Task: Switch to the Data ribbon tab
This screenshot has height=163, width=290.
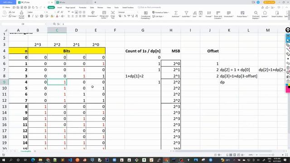Action: pyautogui.click(x=92, y=8)
